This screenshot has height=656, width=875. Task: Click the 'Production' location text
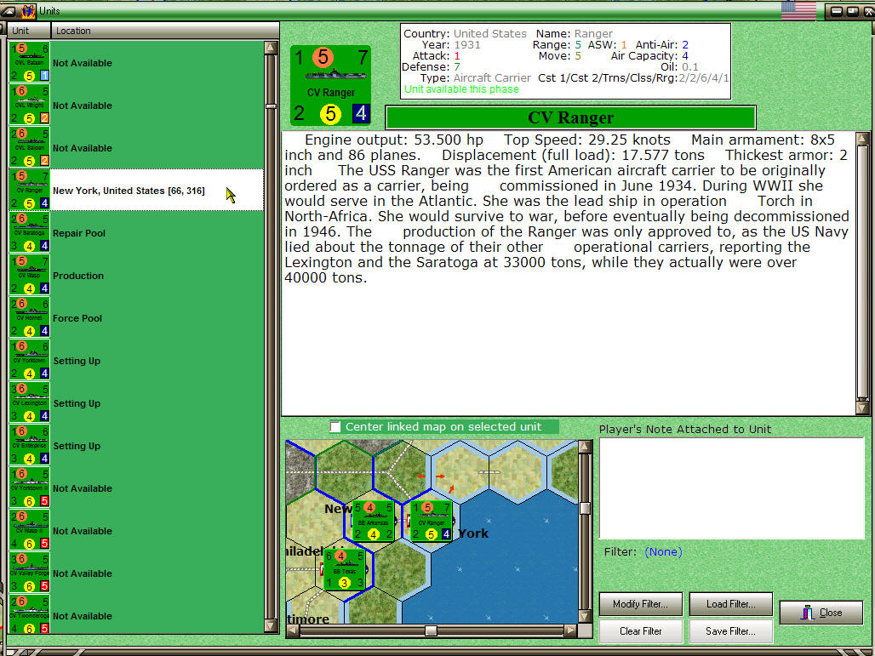(x=78, y=276)
